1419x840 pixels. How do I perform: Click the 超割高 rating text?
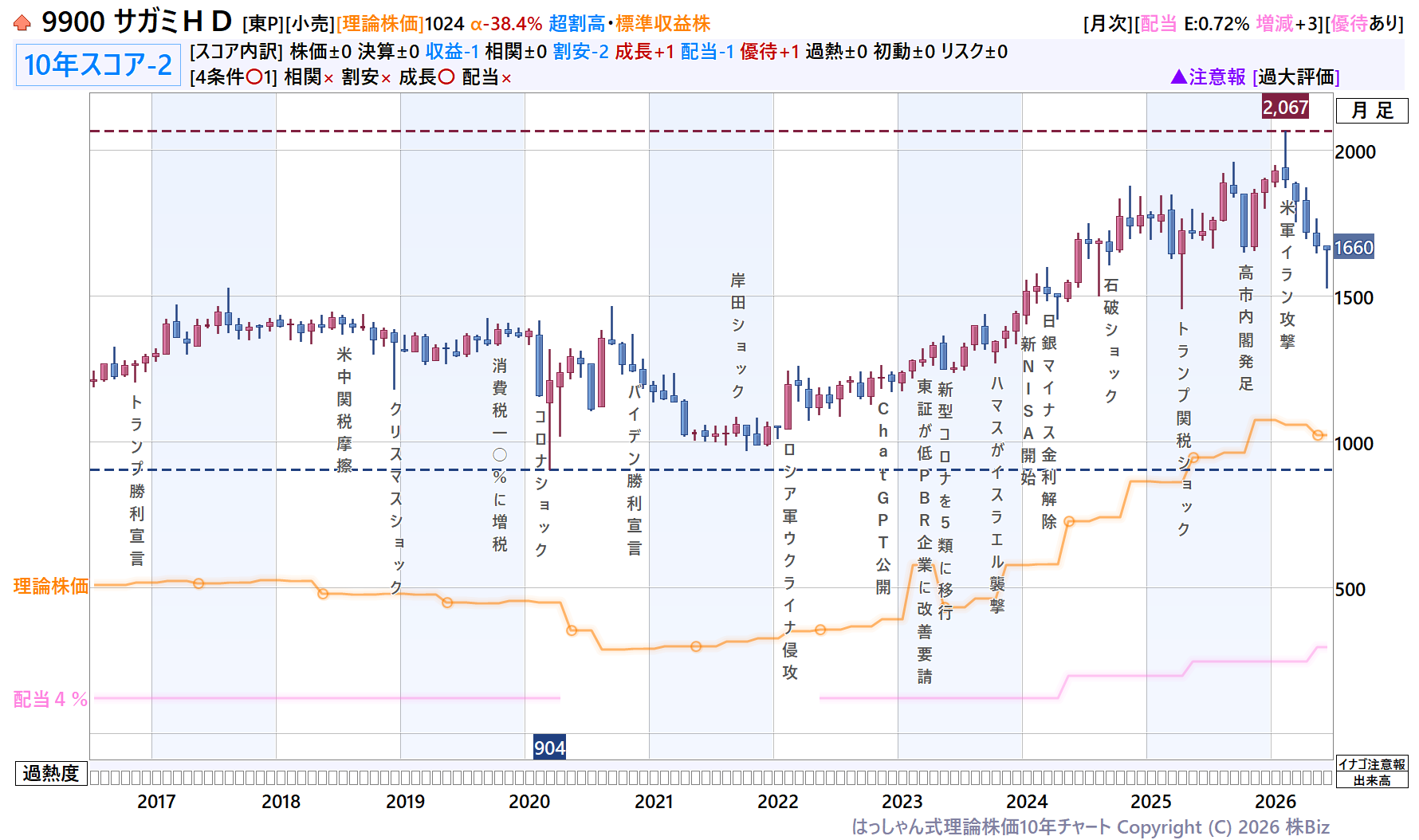click(x=577, y=24)
